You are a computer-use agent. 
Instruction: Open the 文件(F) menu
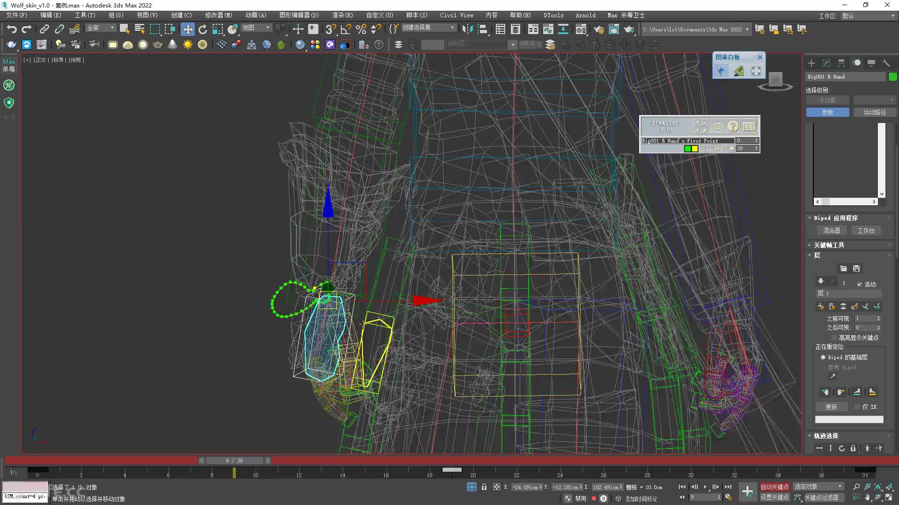pyautogui.click(x=16, y=15)
